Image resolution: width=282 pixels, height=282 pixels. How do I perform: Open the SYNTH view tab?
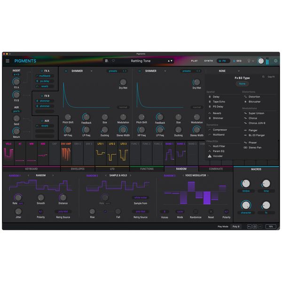click(208, 61)
